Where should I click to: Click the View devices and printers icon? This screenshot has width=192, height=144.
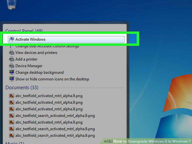click(x=12, y=52)
